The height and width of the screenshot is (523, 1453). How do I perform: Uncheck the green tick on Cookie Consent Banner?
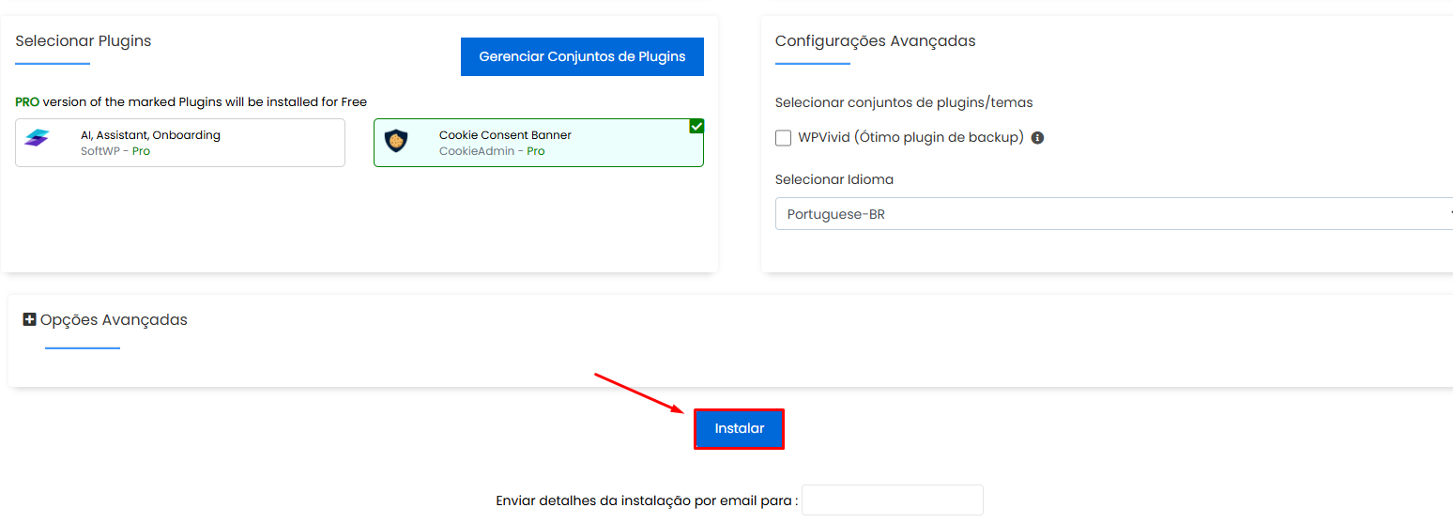[x=696, y=127]
